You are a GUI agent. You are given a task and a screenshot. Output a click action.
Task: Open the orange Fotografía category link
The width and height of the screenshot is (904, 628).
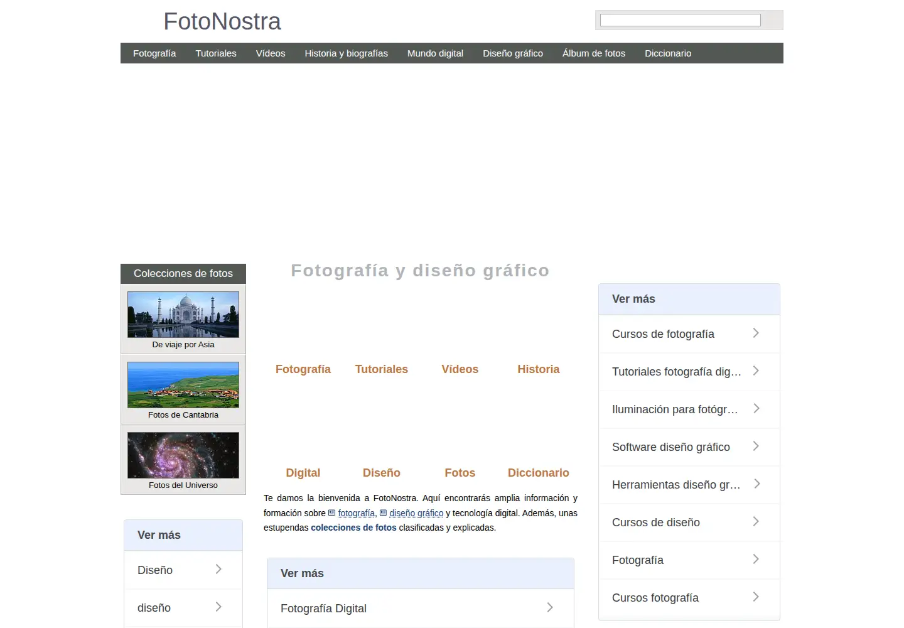pos(303,369)
